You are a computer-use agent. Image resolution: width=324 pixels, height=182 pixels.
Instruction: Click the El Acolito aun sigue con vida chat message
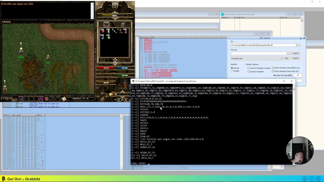17,4
